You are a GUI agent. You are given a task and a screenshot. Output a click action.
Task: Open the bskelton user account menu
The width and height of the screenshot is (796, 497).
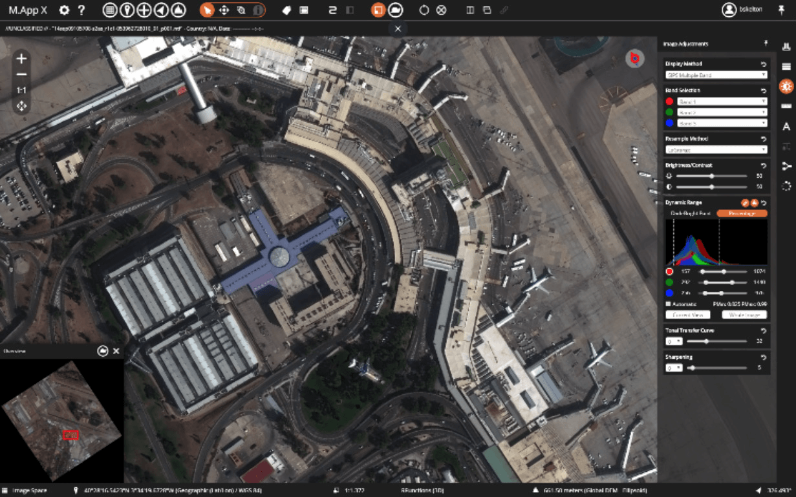739,10
